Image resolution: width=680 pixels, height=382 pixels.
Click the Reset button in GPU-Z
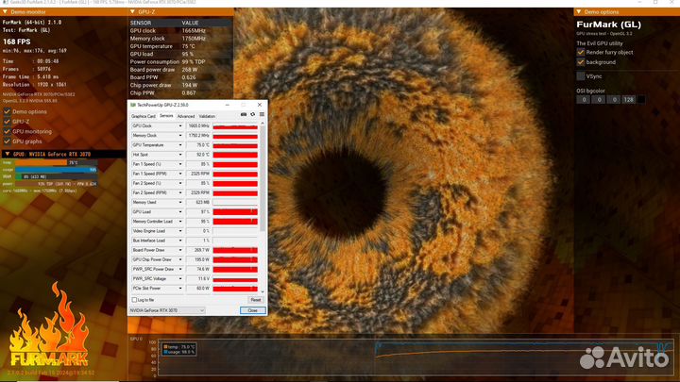(x=255, y=300)
